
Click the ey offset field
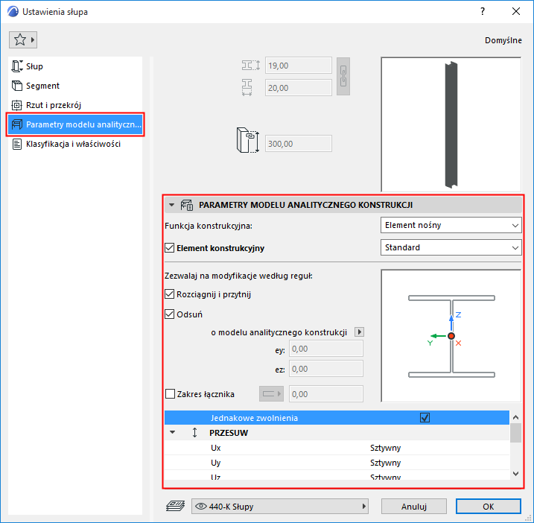click(326, 349)
